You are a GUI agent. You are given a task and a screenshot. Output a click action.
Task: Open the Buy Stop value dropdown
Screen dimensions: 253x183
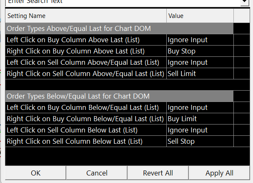200,51
